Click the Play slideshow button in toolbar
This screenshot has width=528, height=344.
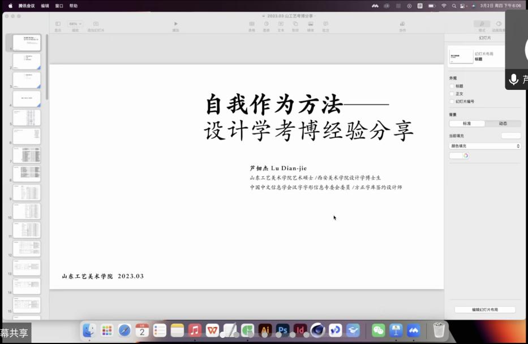point(176,24)
